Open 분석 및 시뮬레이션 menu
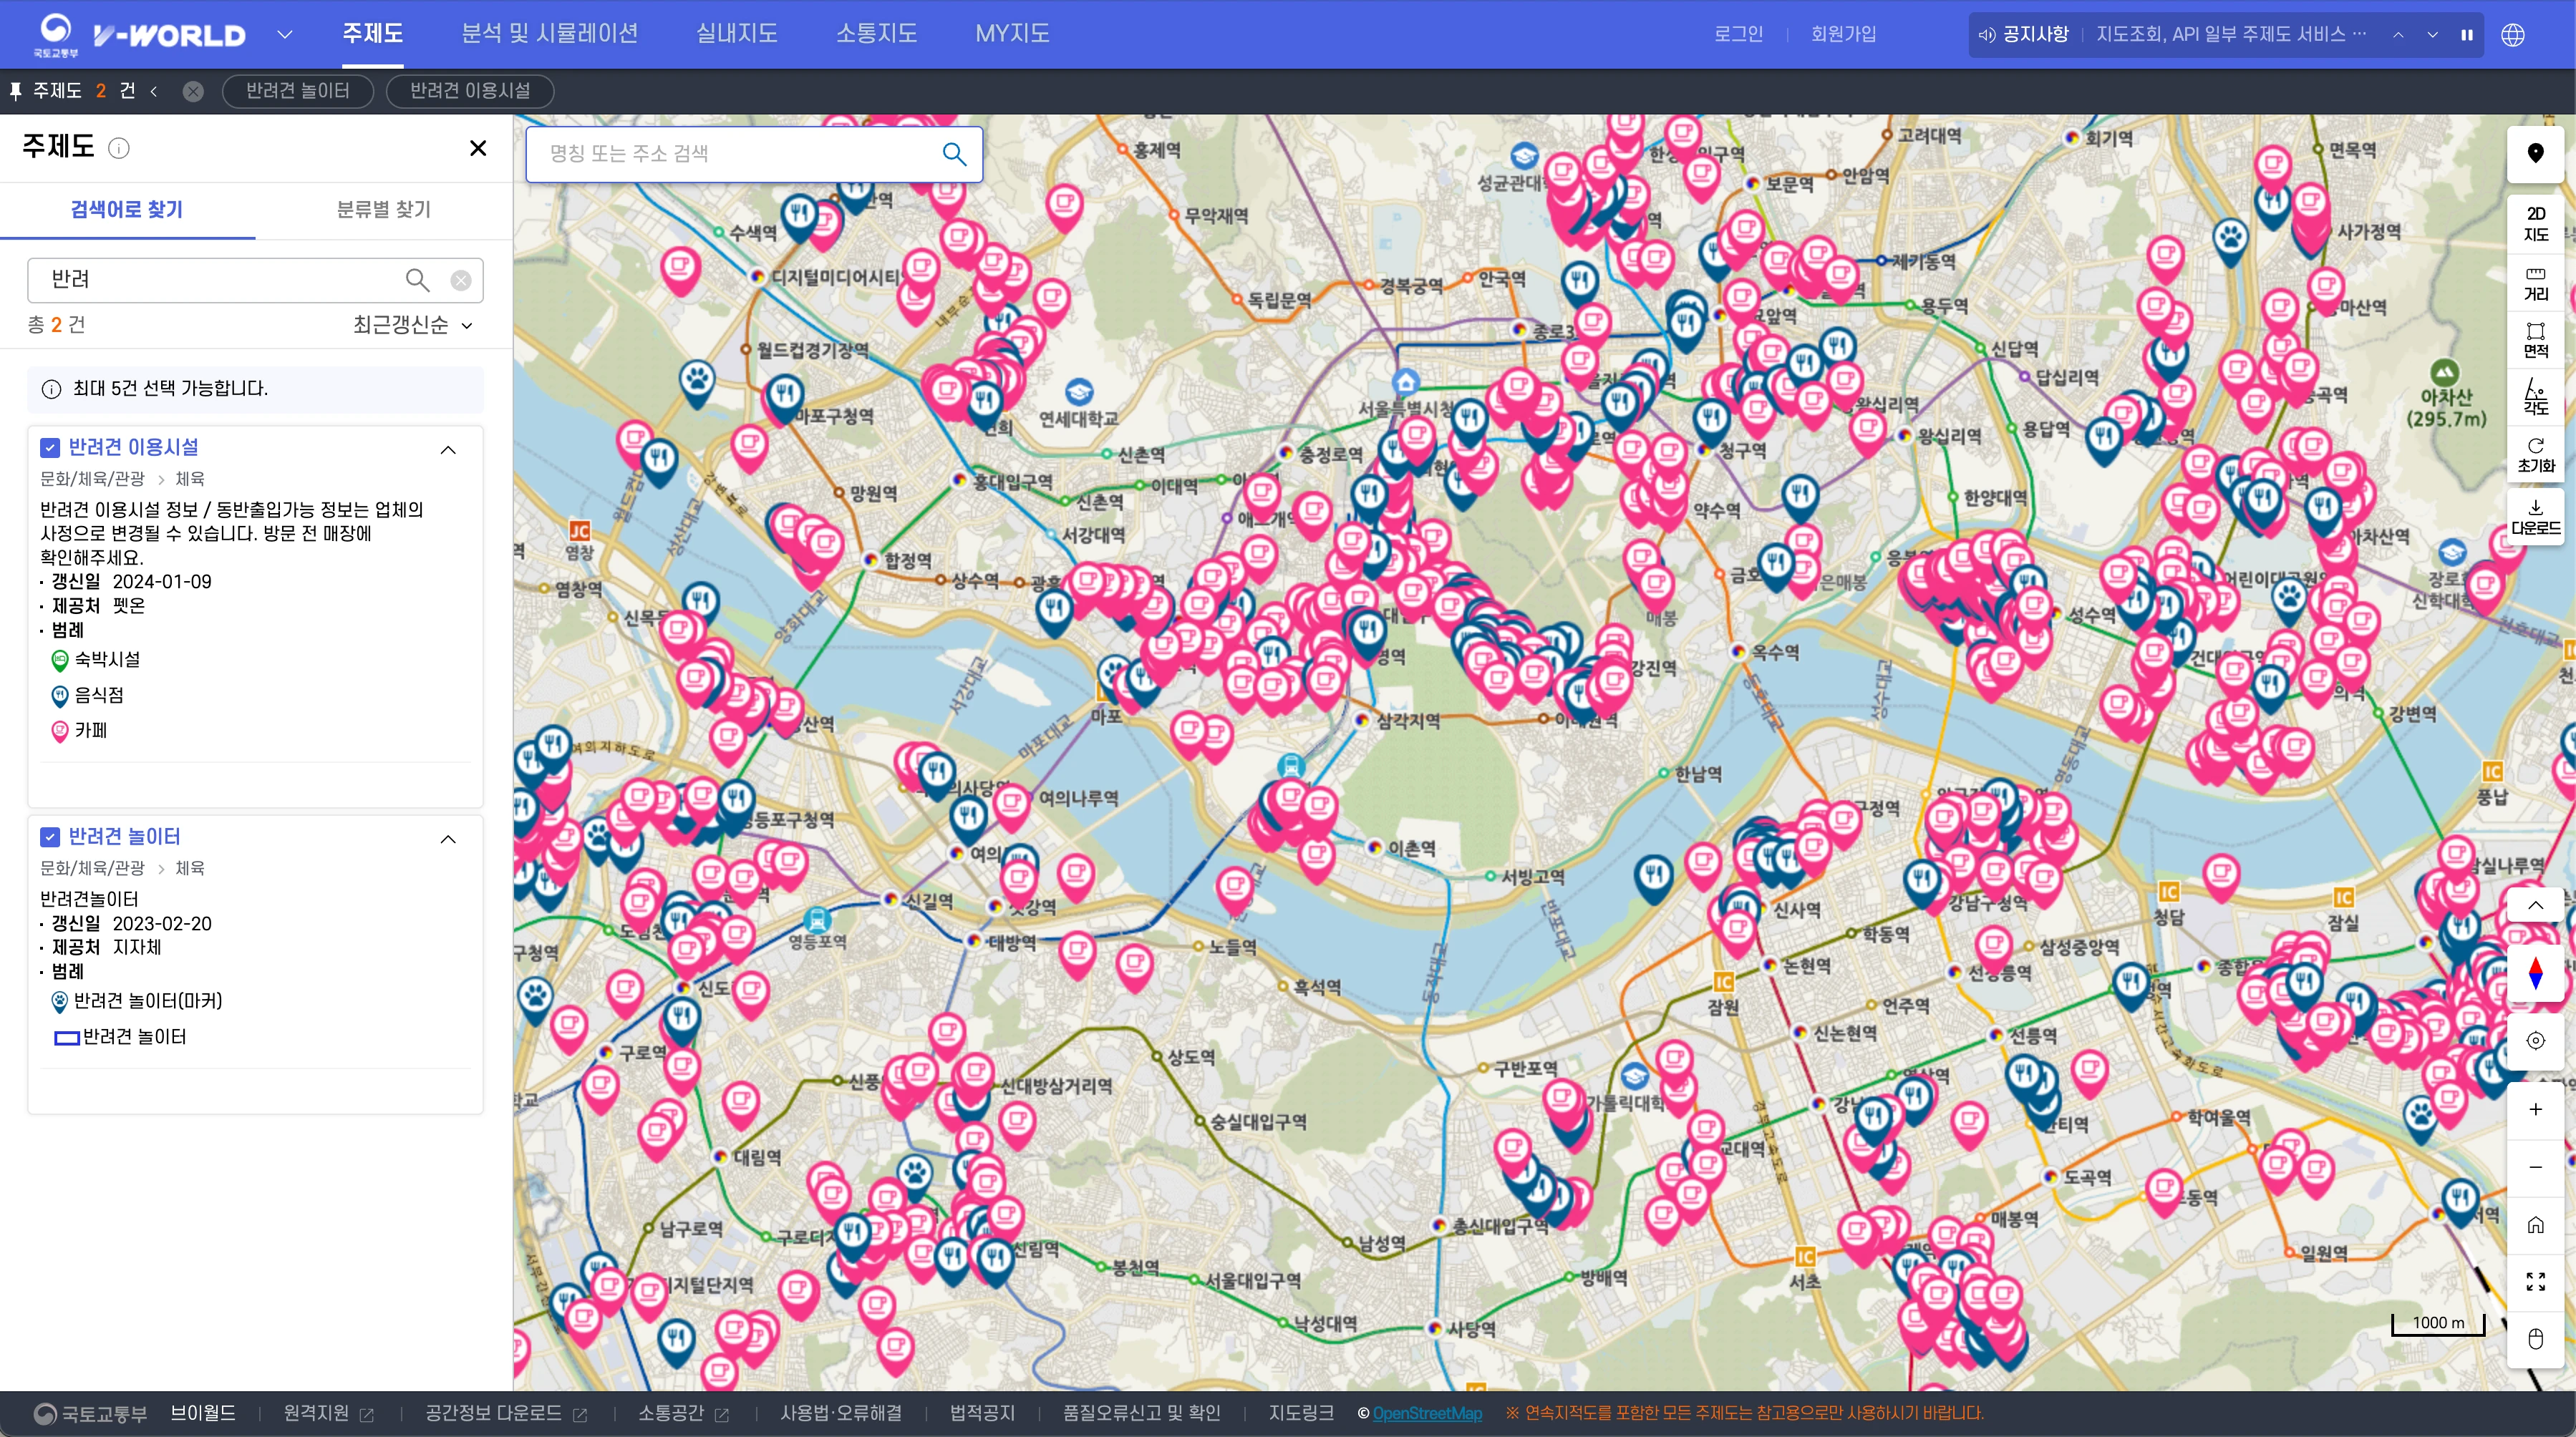This screenshot has height=1437, width=2576. (x=549, y=34)
